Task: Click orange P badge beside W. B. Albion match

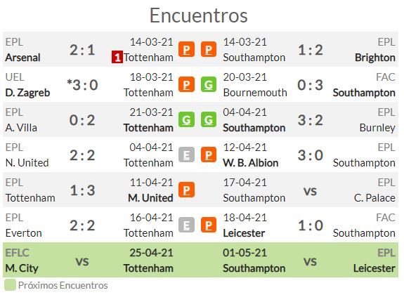Action: pyautogui.click(x=209, y=155)
